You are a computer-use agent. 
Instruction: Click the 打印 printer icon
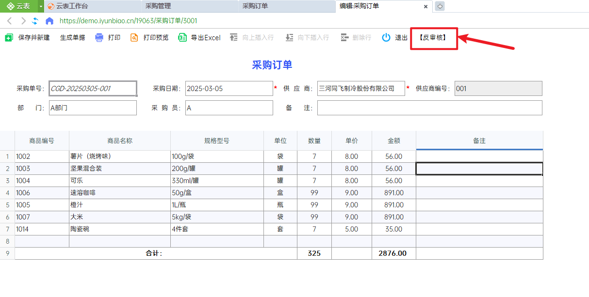[99, 37]
